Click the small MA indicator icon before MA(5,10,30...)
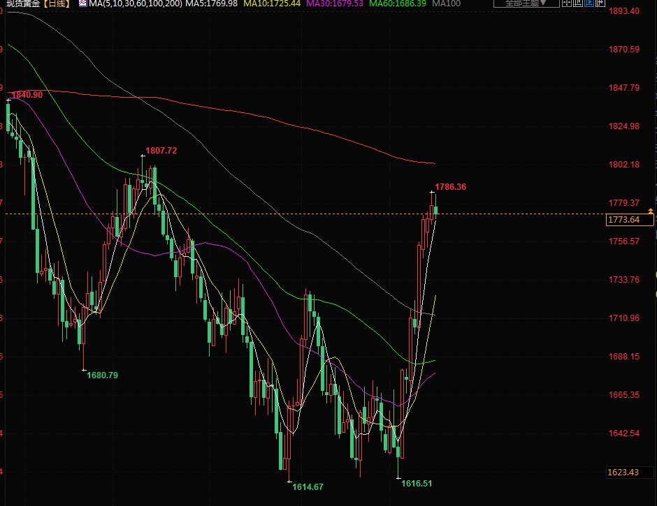Image resolution: width=657 pixels, height=506 pixels. pyautogui.click(x=82, y=4)
